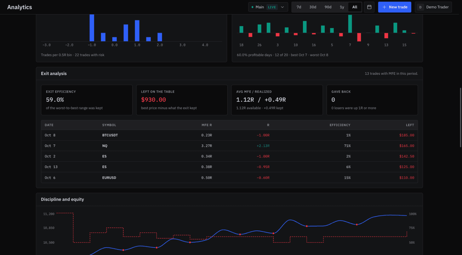
Task: Click the tallest green daily P&L bar
Action: (x=350, y=24)
